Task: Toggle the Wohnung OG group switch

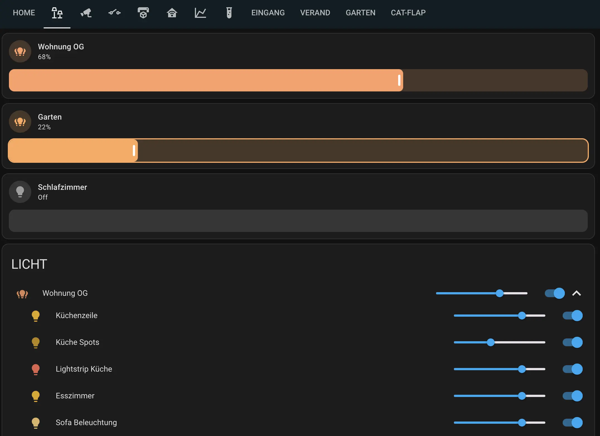Action: pos(555,293)
